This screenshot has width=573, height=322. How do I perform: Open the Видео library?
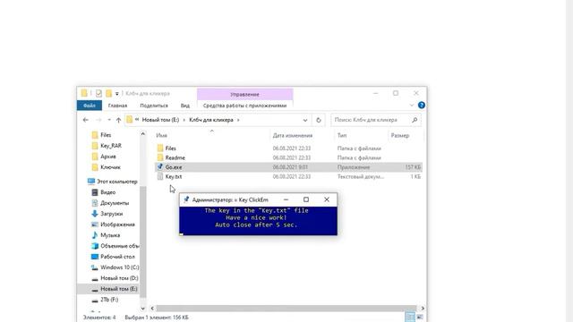click(x=107, y=192)
